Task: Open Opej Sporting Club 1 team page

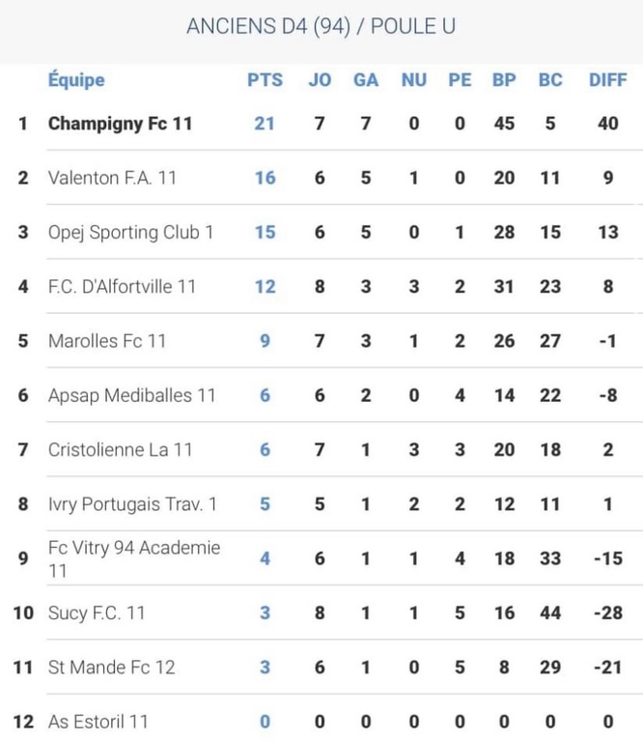Action: [x=130, y=232]
